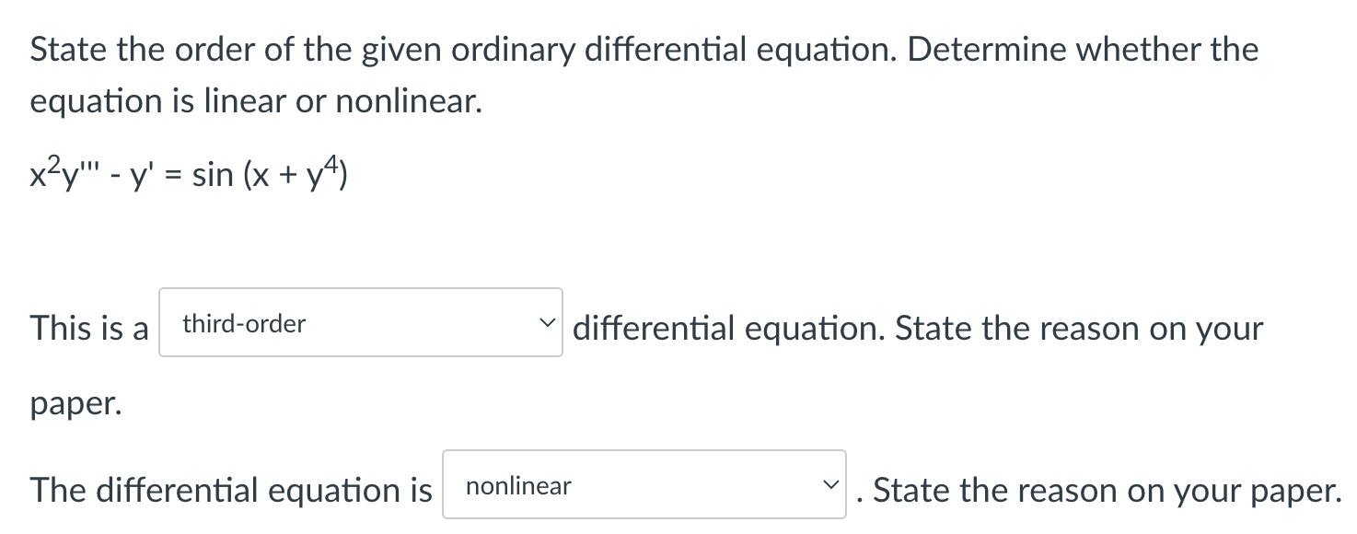Click the text reading third-order

[243, 323]
